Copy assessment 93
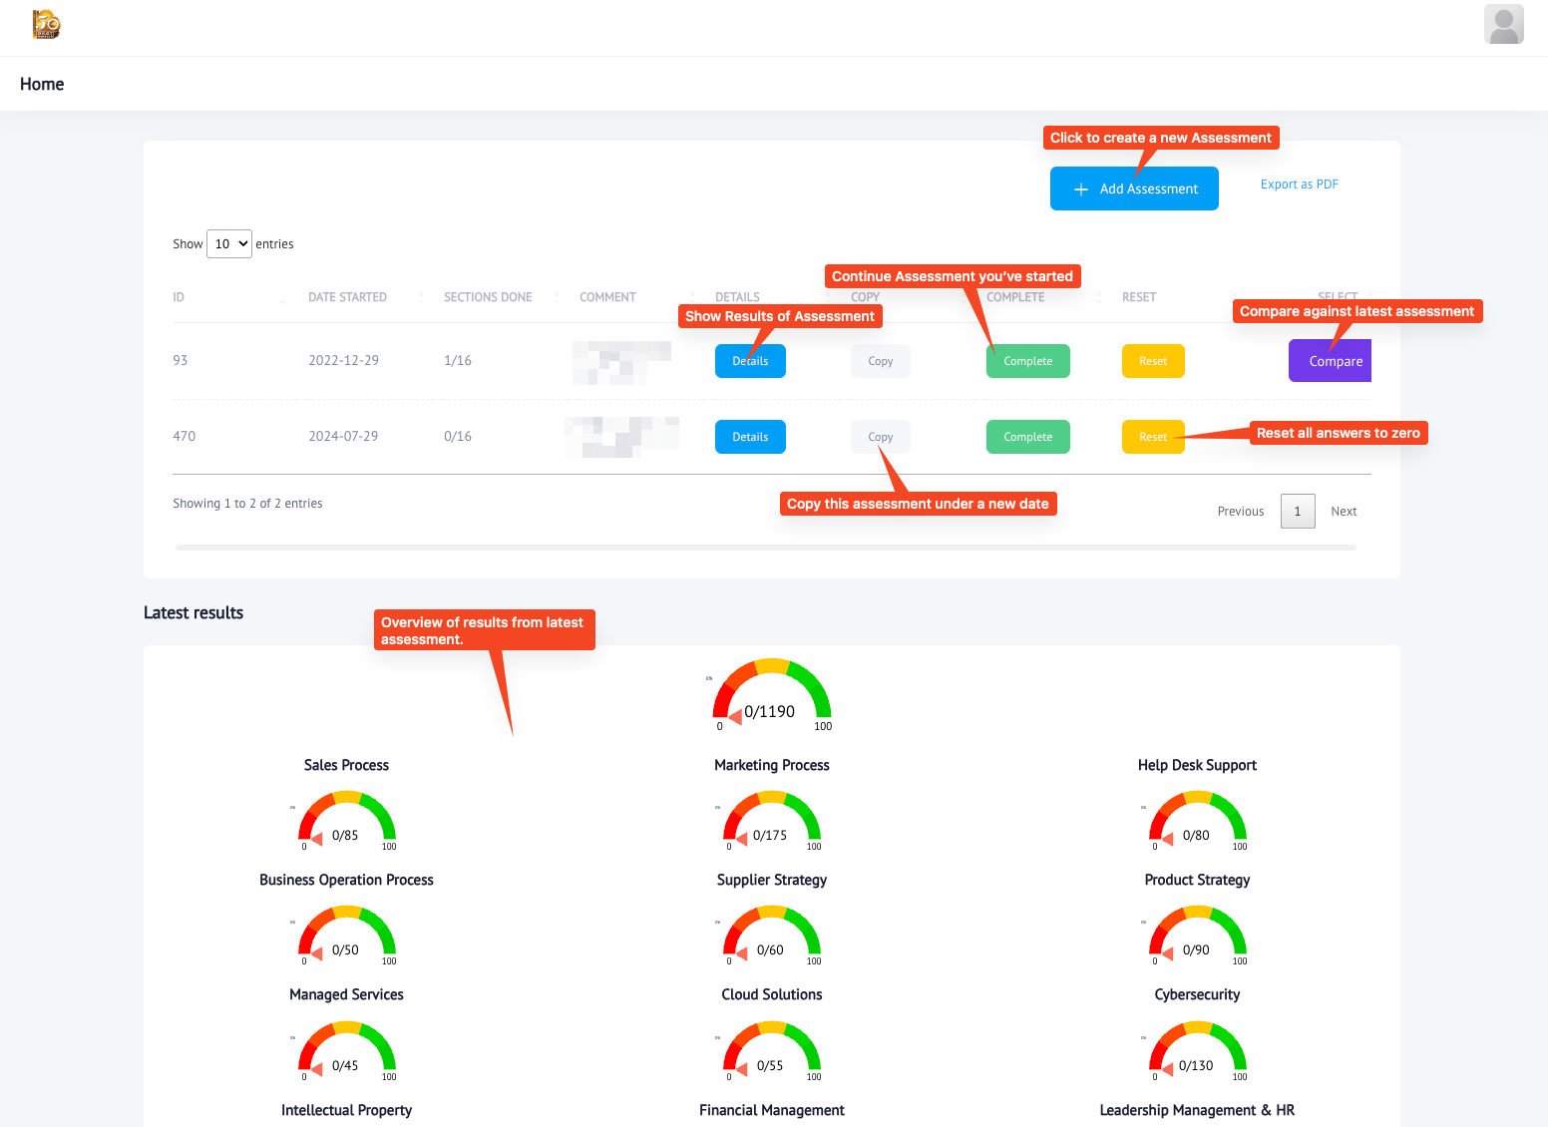This screenshot has height=1127, width=1548. click(x=881, y=361)
